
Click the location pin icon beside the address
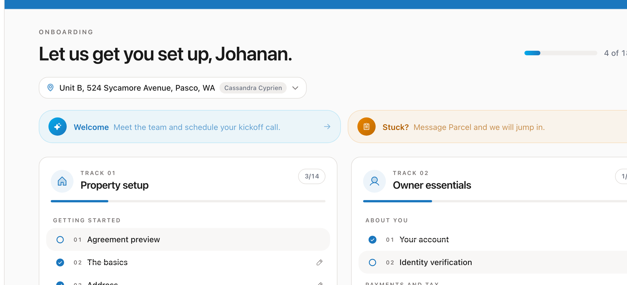pos(50,88)
